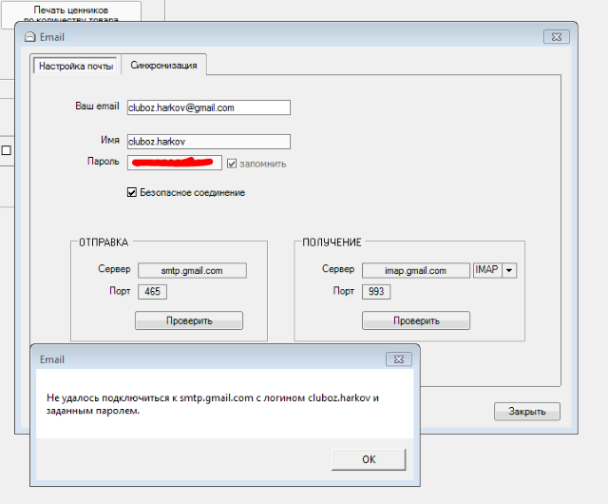Close the Email settings window with X
The image size is (608, 504).
(556, 37)
